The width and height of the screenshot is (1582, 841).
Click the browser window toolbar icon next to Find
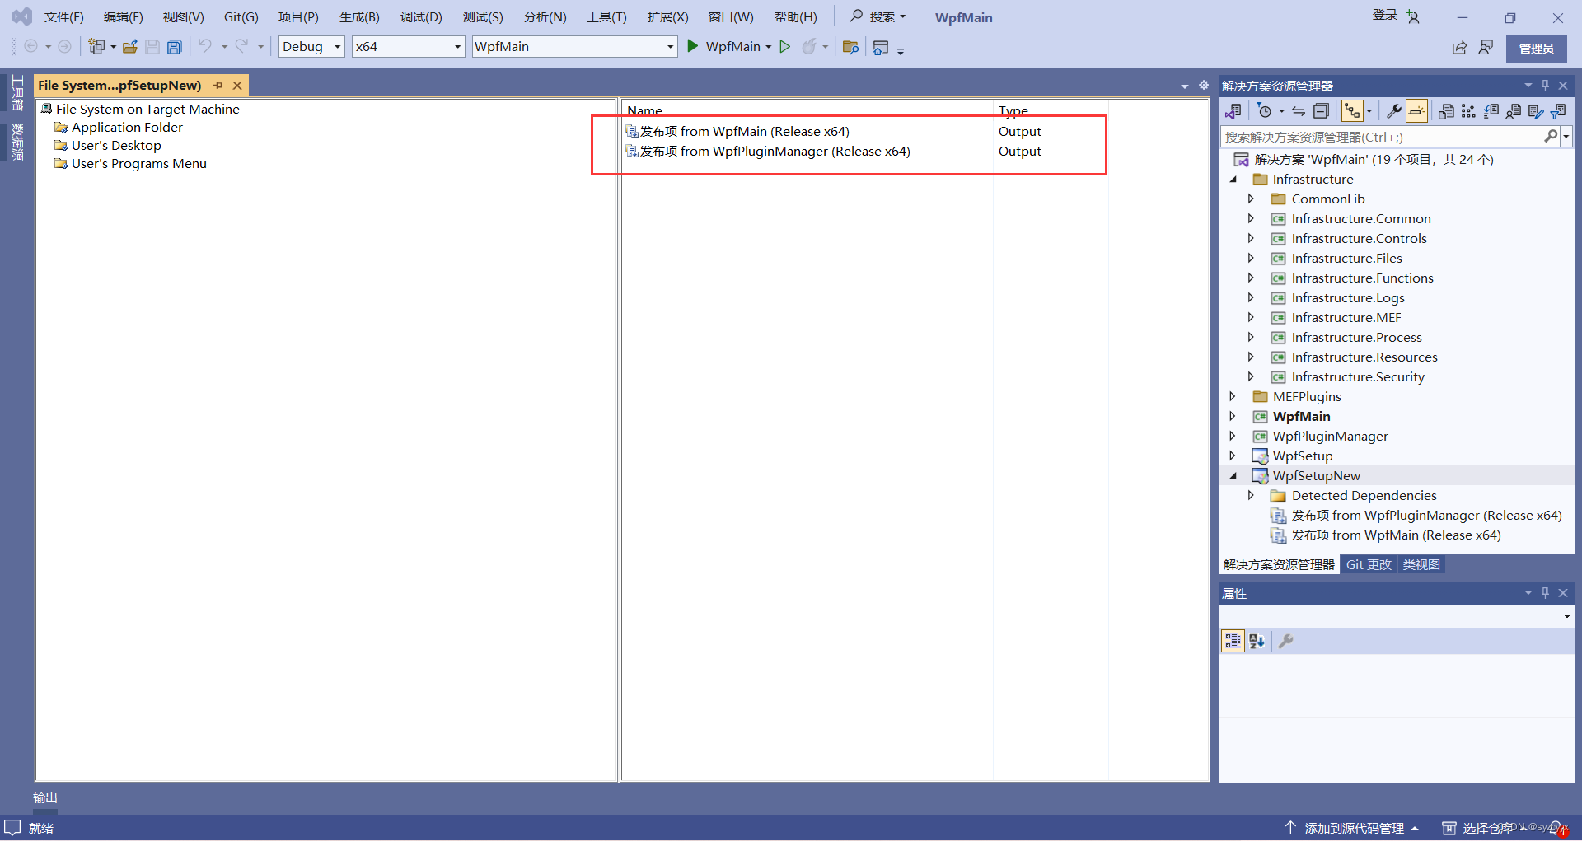[881, 47]
